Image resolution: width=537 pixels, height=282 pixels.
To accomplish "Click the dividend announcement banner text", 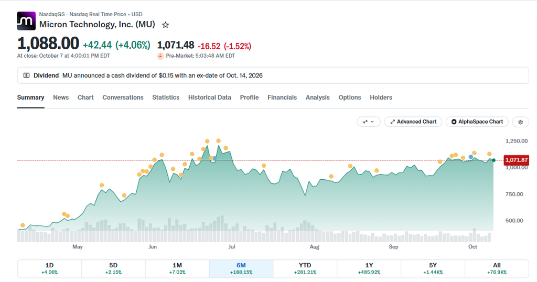I will [163, 75].
